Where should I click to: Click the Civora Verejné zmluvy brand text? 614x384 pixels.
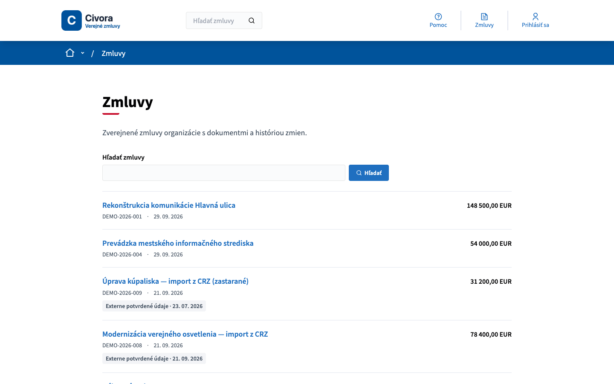(102, 20)
